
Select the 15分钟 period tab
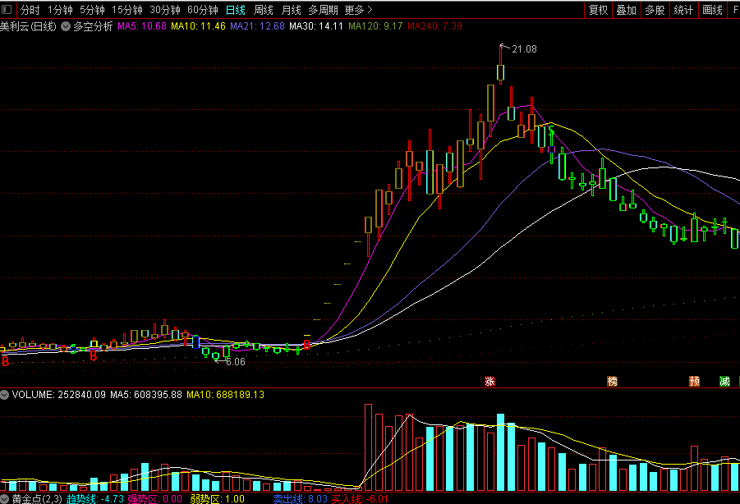coord(127,10)
